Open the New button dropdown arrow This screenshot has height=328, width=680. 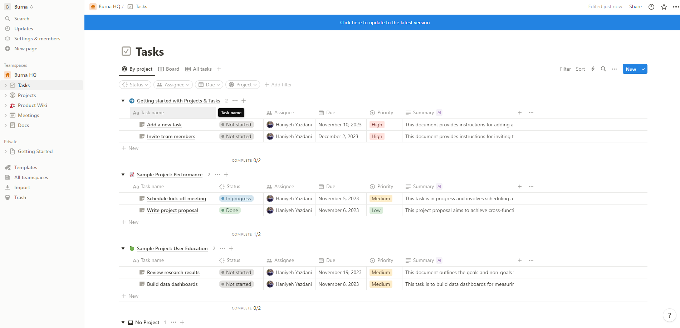pyautogui.click(x=643, y=69)
